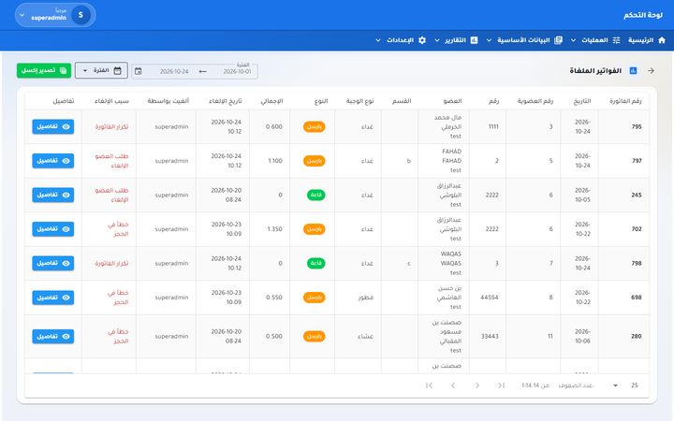Open تفاصيل for invoice 798
674x421 pixels.
[x=52, y=263]
